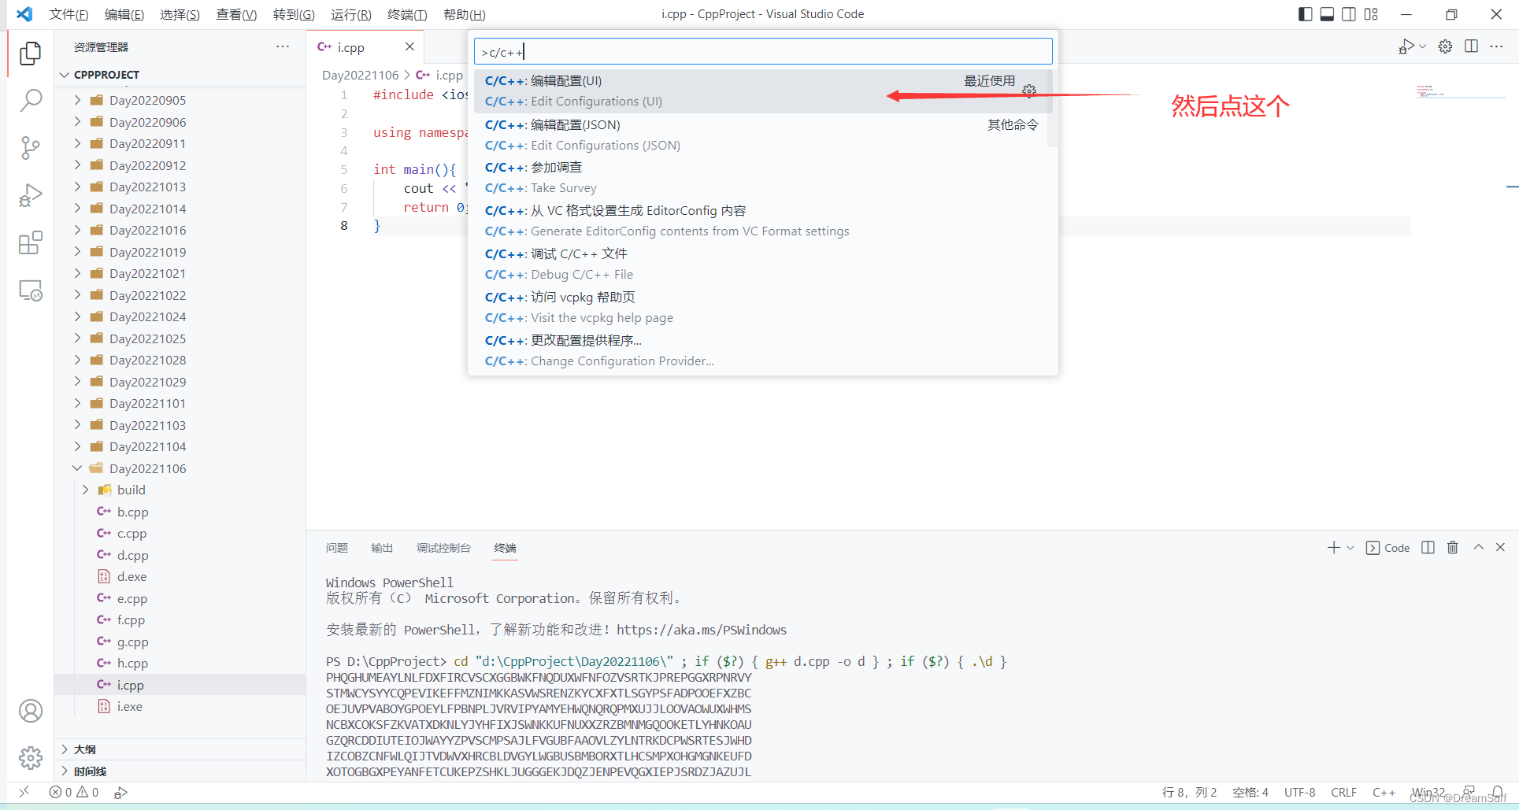Viewport: 1519px width, 810px height.
Task: Add a new terminal with plus icon
Action: [1333, 548]
